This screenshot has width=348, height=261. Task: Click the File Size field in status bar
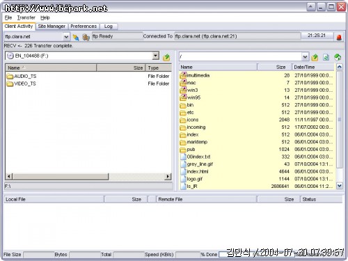coord(38,255)
